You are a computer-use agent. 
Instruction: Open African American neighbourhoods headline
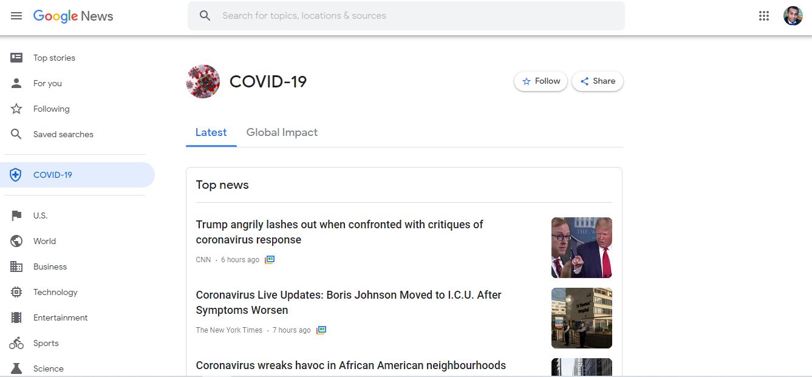click(x=350, y=365)
